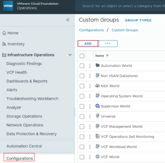
Task: Toggle the select-all checkbox in header
Action: click(82, 56)
